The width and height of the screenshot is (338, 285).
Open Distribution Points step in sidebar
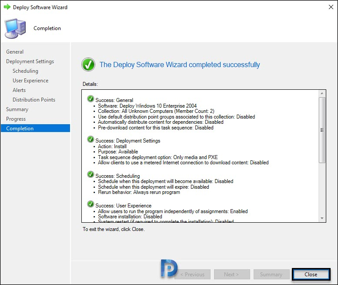coord(34,100)
